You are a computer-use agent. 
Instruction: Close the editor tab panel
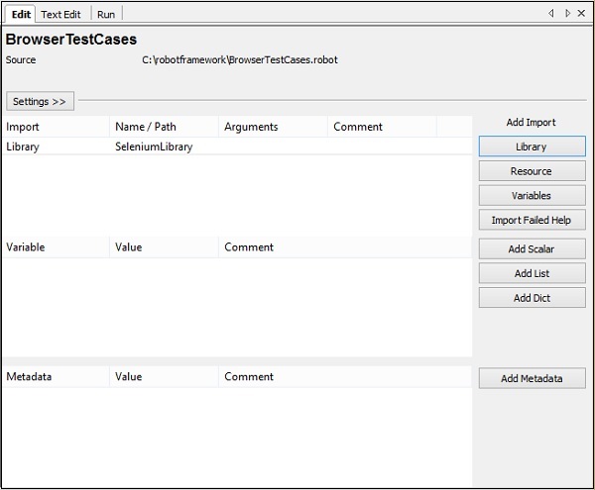click(x=581, y=14)
